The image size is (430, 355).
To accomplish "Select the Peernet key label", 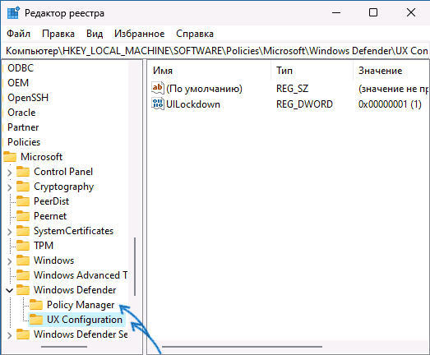I will (50, 216).
